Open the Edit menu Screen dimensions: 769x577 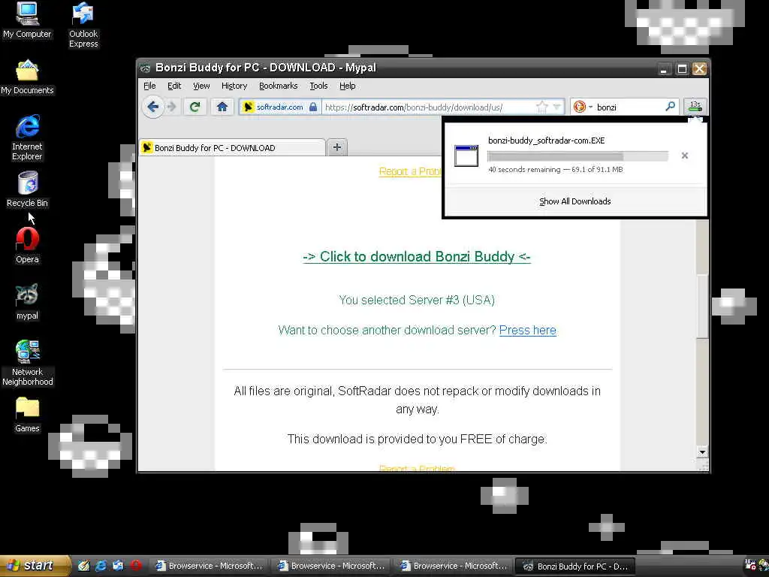point(174,86)
